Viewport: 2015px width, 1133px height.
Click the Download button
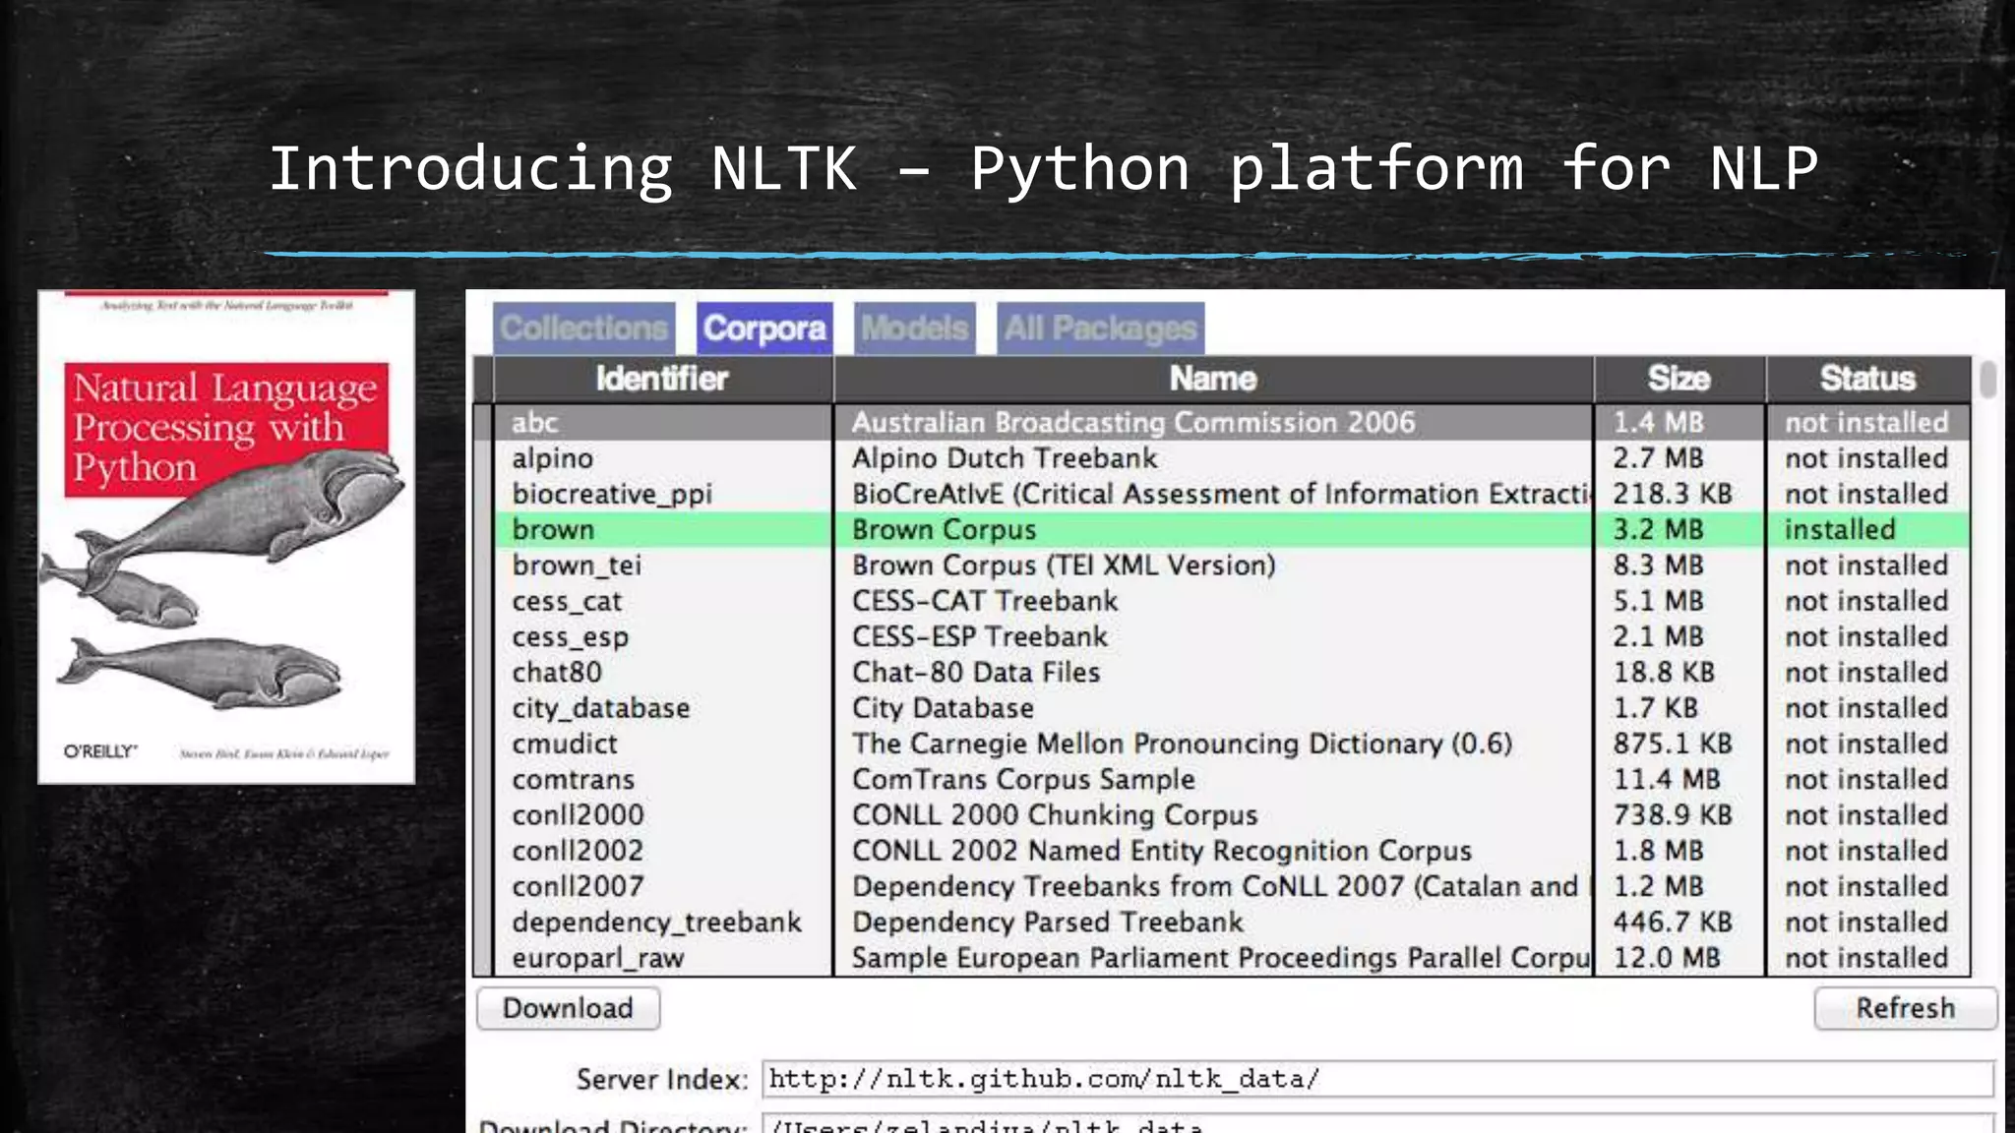point(568,1008)
